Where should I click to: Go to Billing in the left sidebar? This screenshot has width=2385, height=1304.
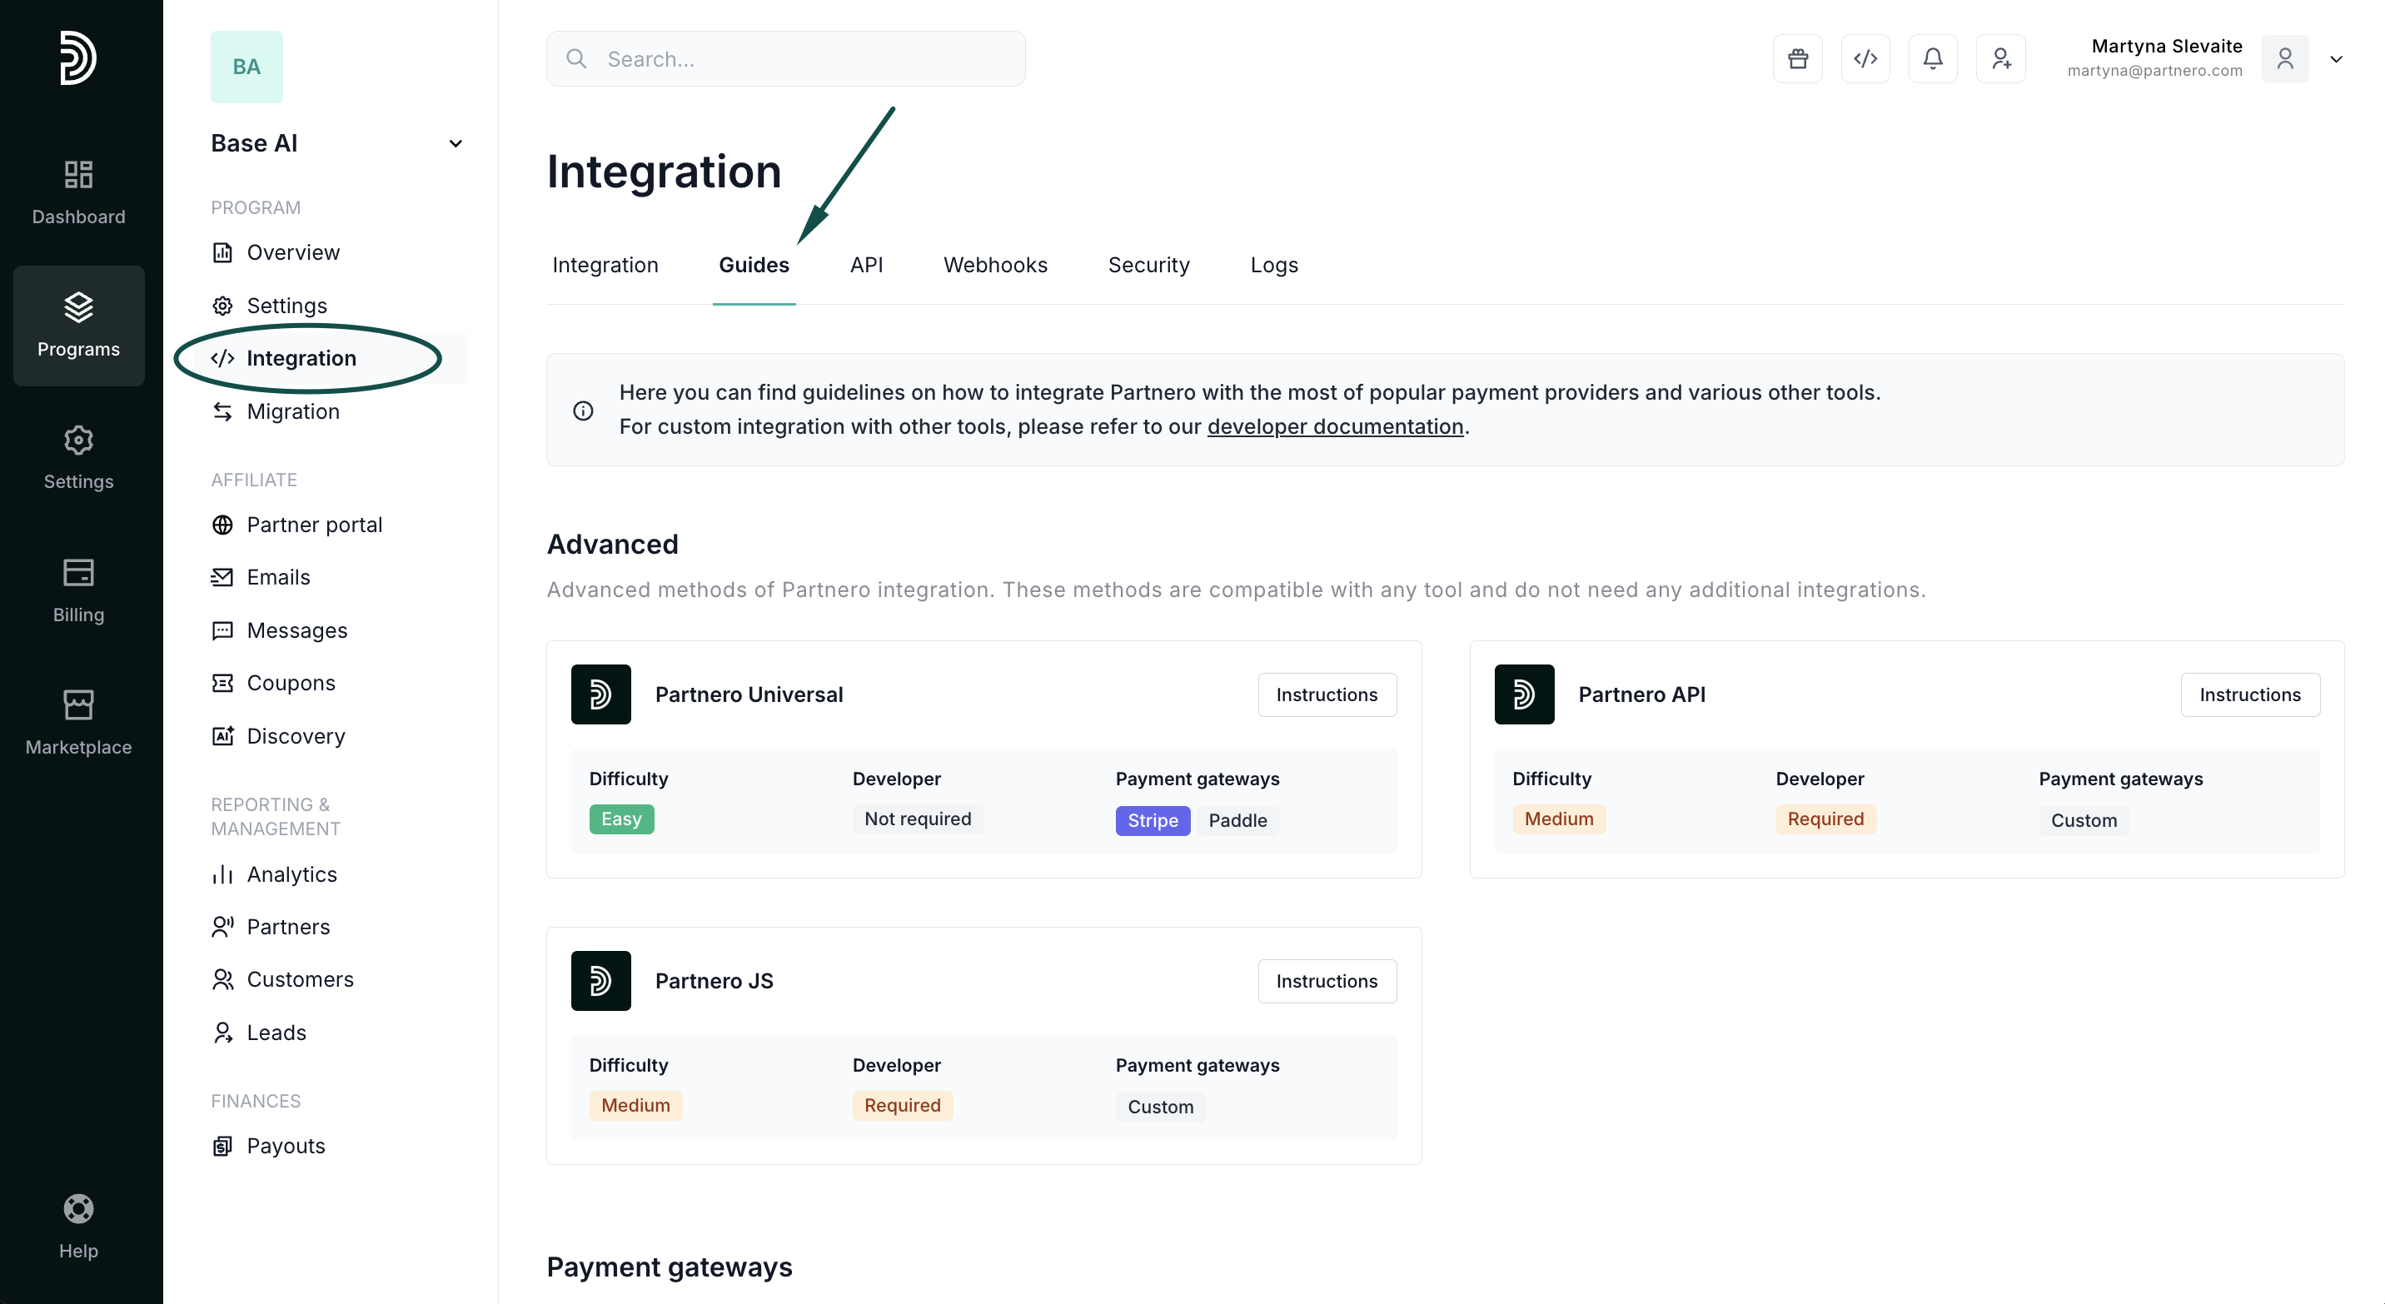[79, 590]
